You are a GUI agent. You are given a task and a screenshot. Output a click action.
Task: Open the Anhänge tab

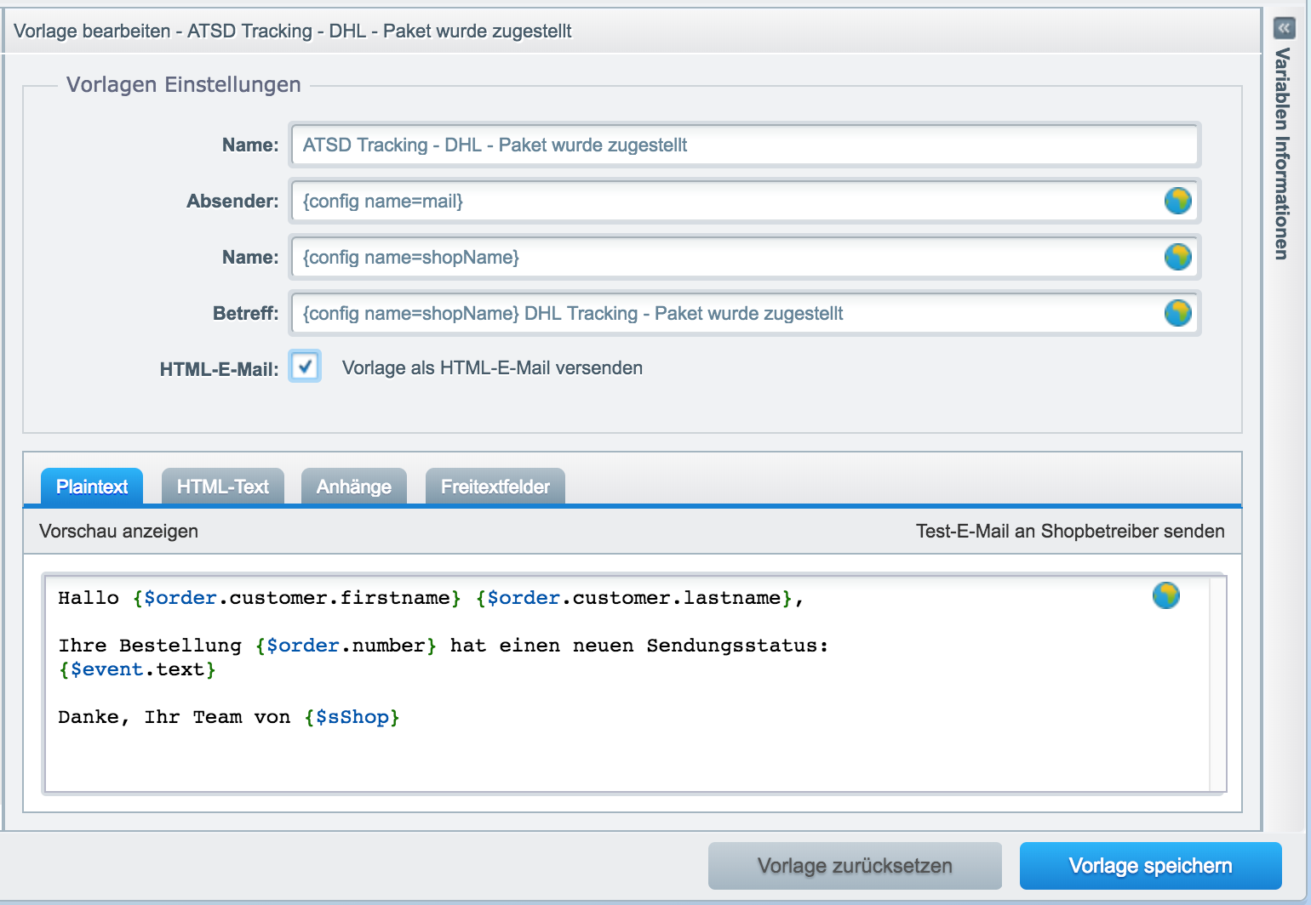(x=353, y=487)
